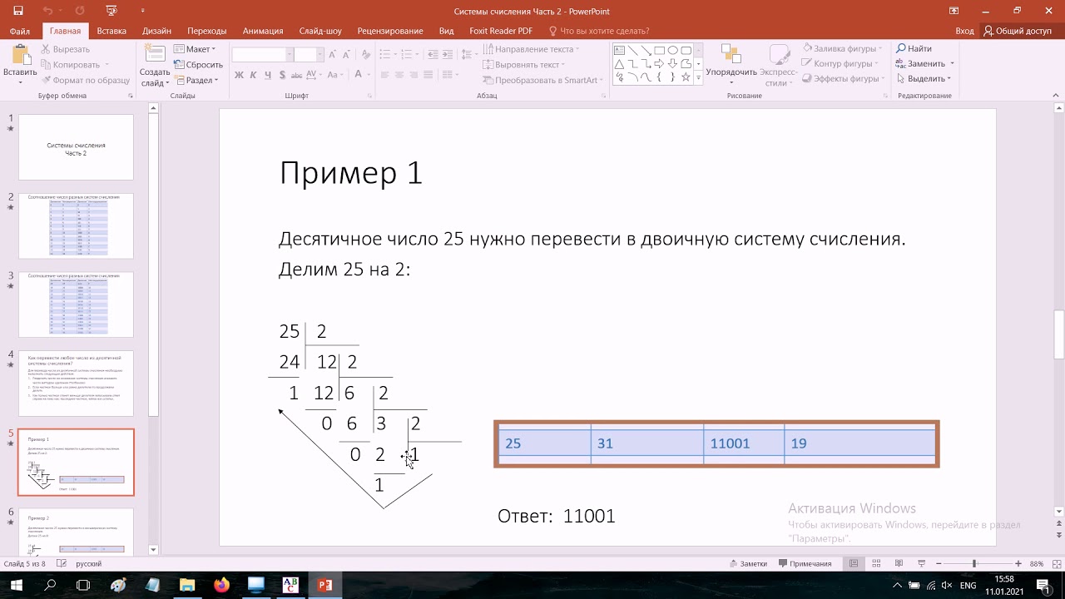Zoom in with the plus icon
1065x599 pixels.
click(x=1018, y=563)
